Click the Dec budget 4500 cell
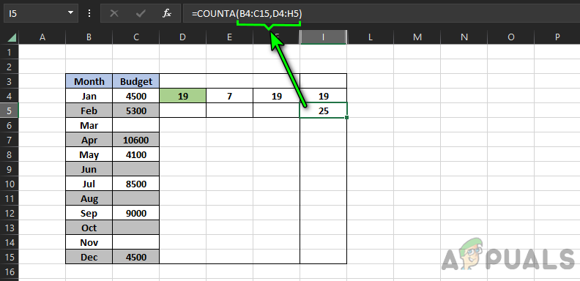The image size is (580, 281). 136,257
